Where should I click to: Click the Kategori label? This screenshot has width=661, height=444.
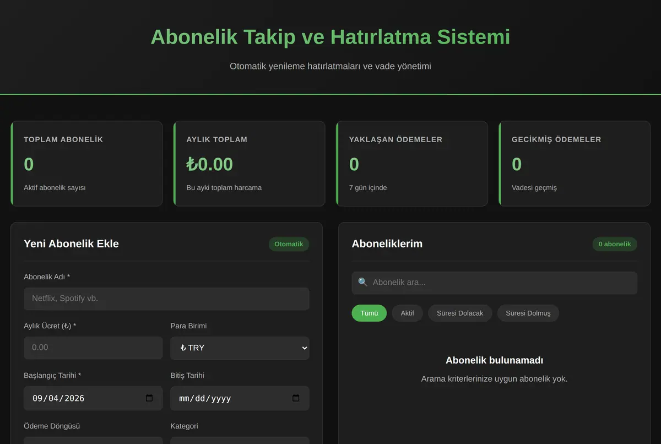tap(185, 426)
